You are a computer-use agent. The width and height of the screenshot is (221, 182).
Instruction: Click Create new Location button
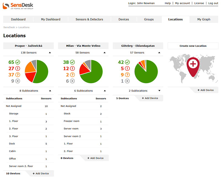(x=193, y=46)
